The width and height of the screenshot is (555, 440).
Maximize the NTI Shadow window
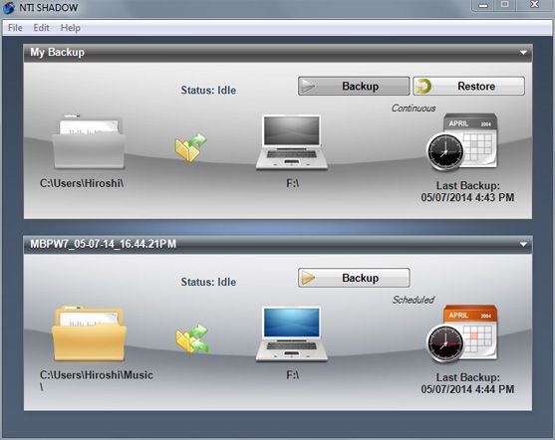coord(505,5)
